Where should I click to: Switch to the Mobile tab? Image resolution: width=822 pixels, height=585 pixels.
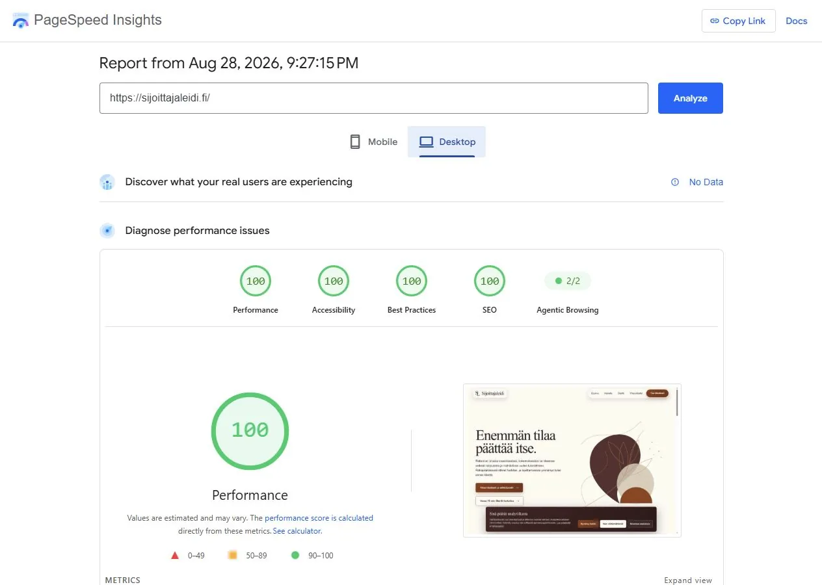tap(373, 142)
